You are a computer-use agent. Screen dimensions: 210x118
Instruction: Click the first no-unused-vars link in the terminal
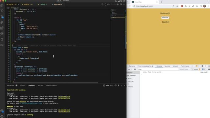[x=64, y=97]
